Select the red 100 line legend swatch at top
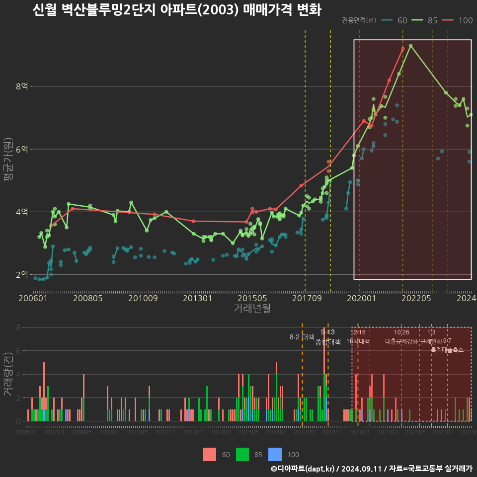This screenshot has height=477, width=477. 448,20
